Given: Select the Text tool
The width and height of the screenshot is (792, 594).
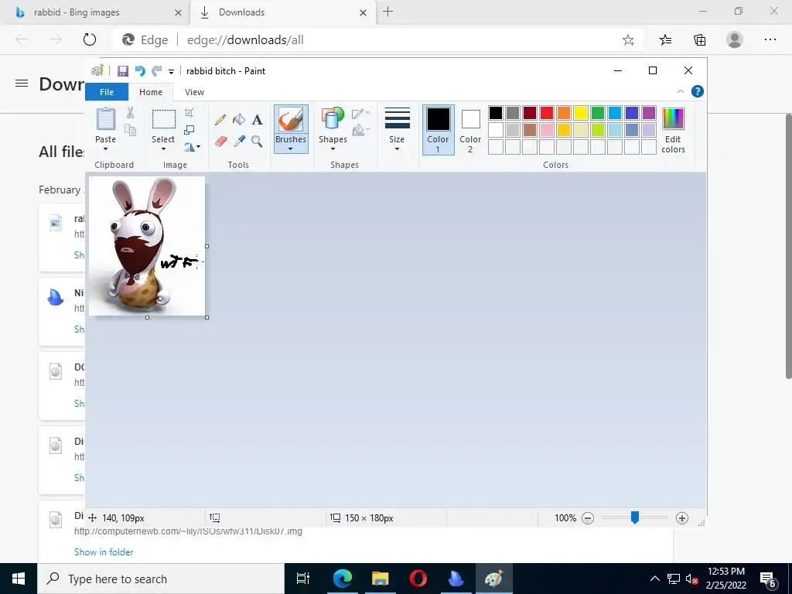Looking at the screenshot, I should [x=257, y=120].
